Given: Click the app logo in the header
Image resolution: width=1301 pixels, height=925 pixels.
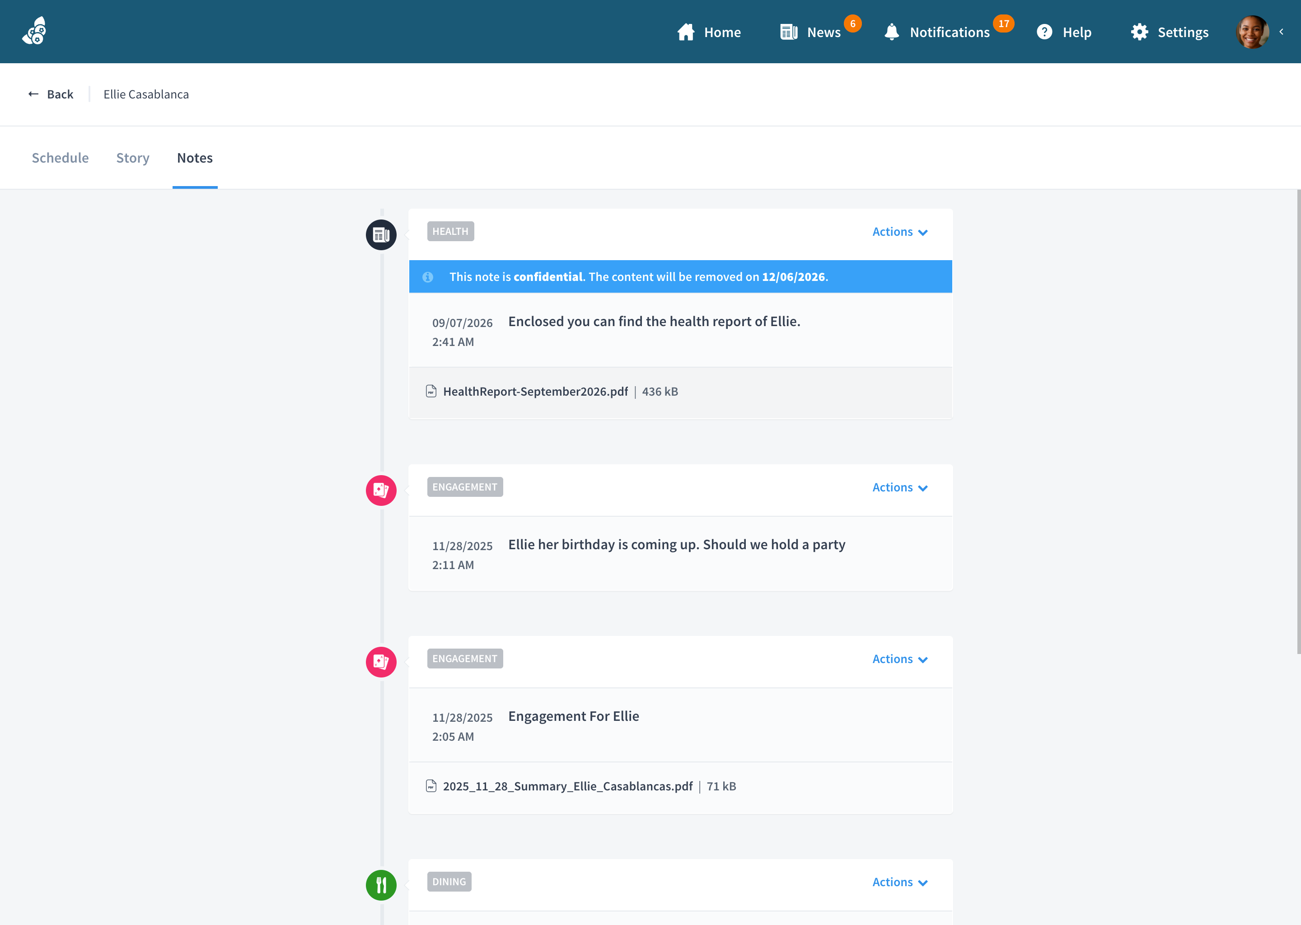Looking at the screenshot, I should click(x=35, y=31).
